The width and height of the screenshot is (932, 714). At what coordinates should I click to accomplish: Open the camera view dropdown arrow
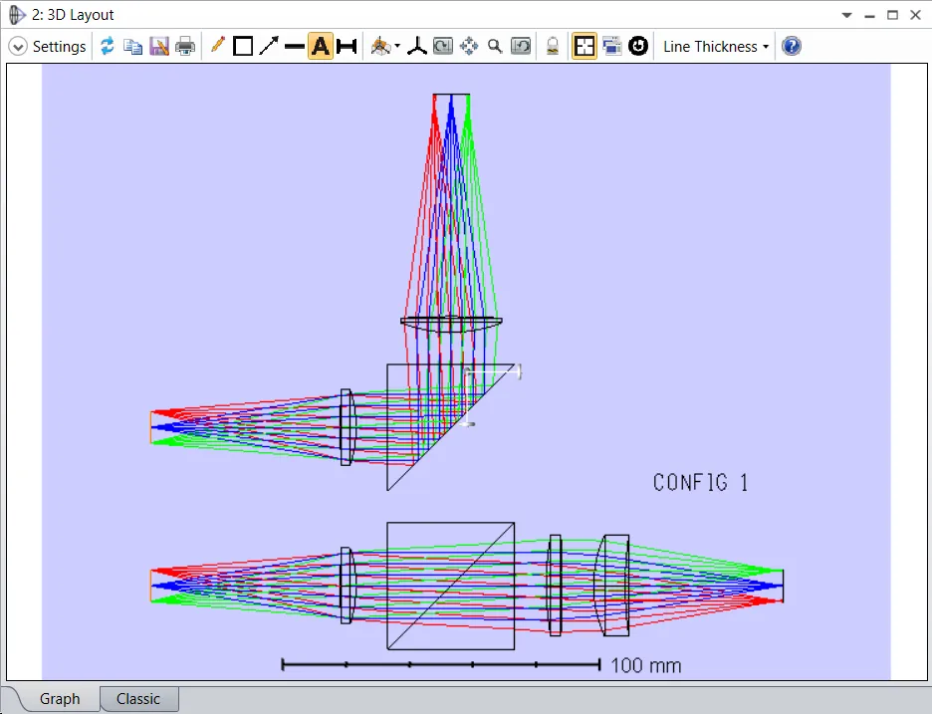point(397,47)
